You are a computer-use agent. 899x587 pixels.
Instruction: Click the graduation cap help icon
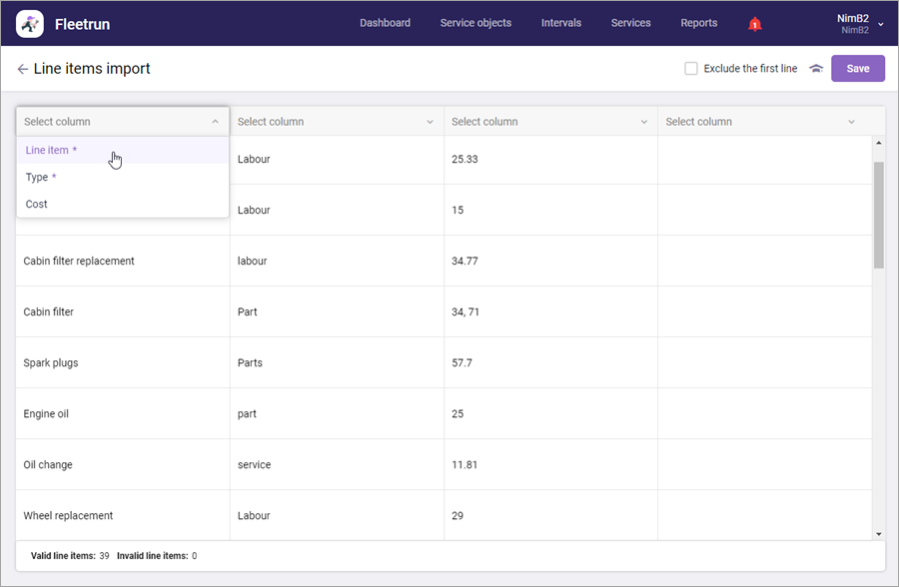point(816,69)
